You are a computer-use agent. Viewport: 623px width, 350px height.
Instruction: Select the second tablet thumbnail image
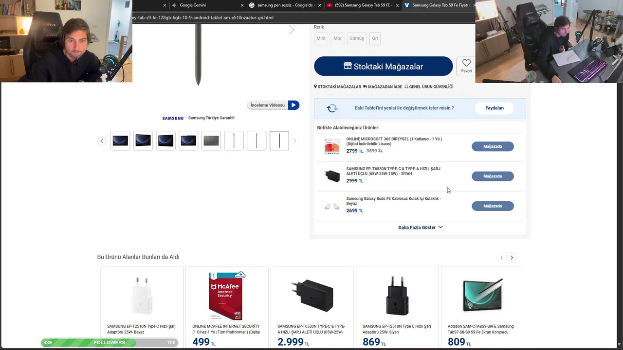point(143,140)
